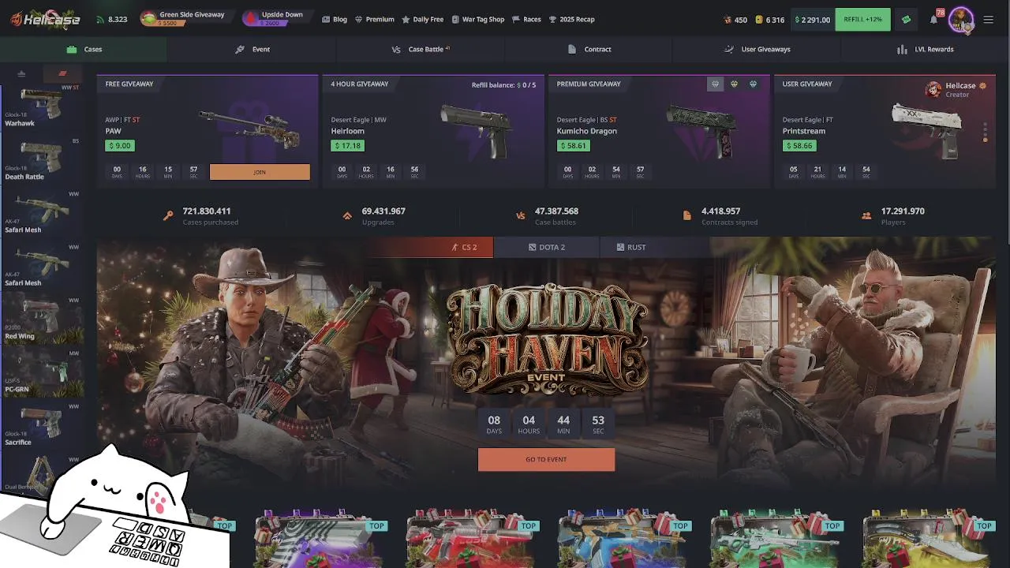Select the second diamond tier in Premium Giveaway
Image resolution: width=1010 pixels, height=568 pixels.
734,84
